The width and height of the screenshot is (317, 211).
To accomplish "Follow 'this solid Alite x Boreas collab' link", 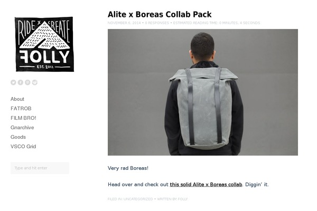I will [x=206, y=185].
